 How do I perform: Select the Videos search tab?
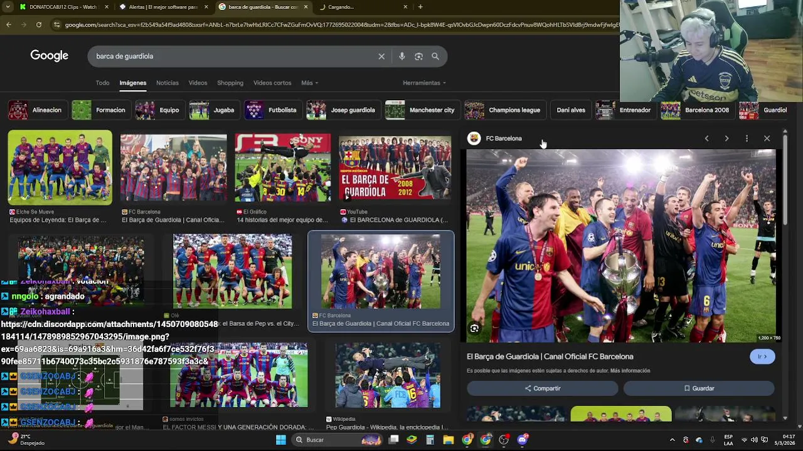tap(198, 83)
